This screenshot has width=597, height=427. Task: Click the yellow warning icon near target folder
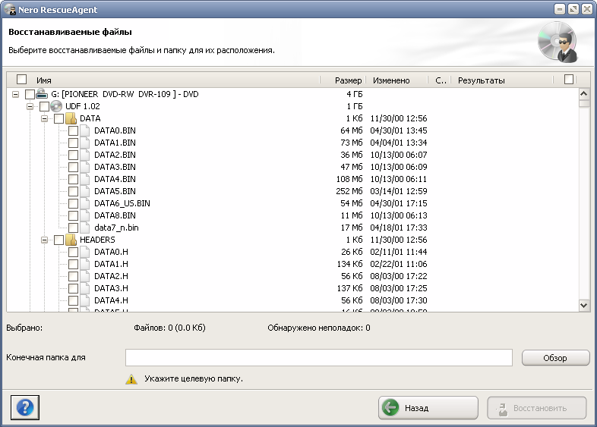[x=131, y=379]
